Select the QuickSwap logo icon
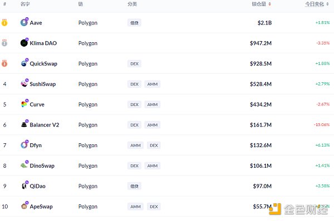This screenshot has height=221, width=334. click(x=24, y=63)
